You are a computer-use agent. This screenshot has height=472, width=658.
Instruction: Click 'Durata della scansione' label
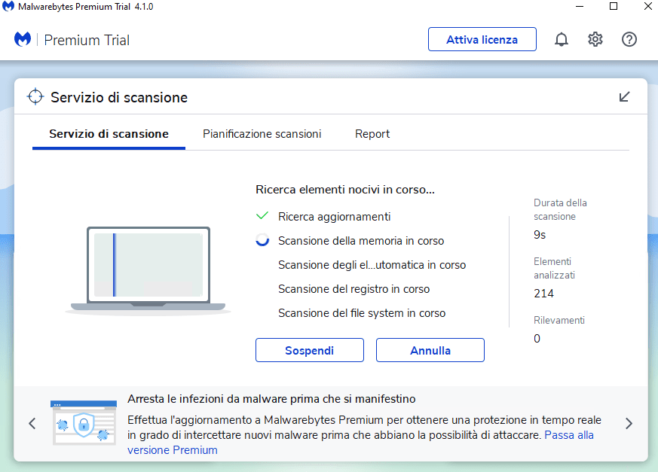[560, 209]
